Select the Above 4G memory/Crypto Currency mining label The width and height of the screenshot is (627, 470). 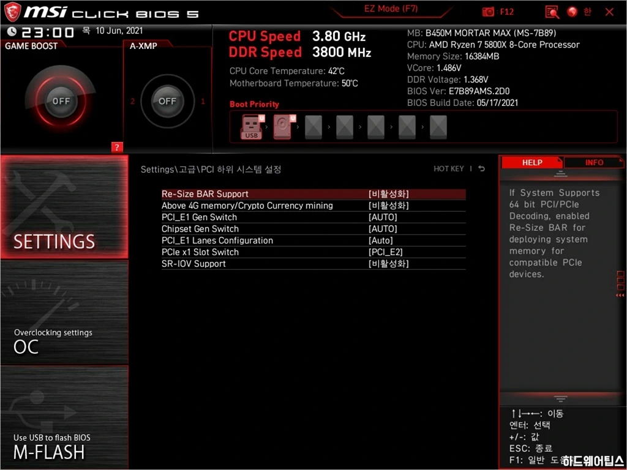point(247,206)
